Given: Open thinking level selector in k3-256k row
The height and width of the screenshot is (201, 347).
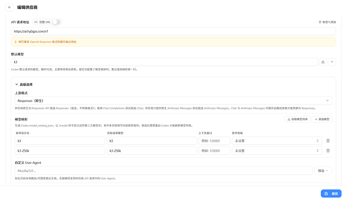Looking at the screenshot, I should [x=277, y=151].
